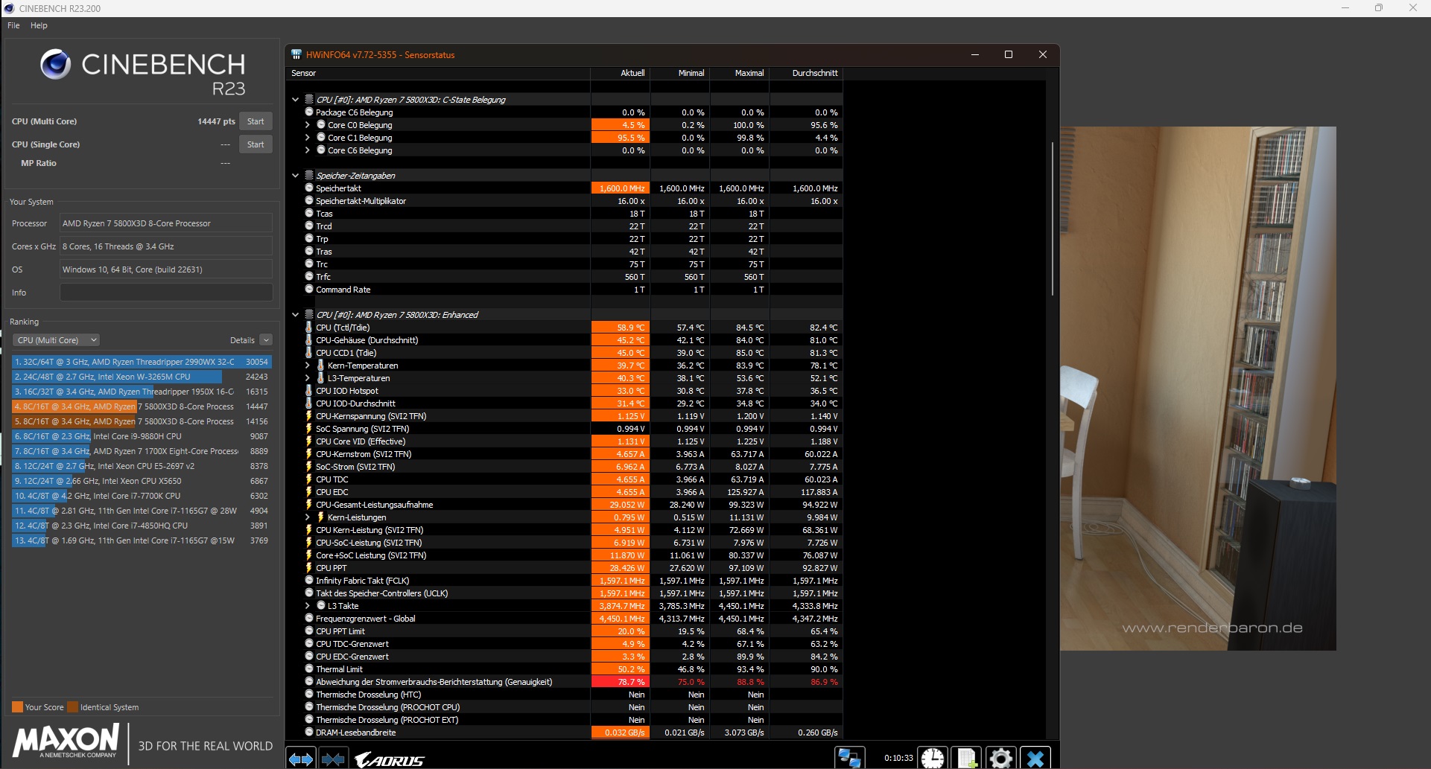Click the log file with plus icon
1431x769 pixels.
coord(967,758)
